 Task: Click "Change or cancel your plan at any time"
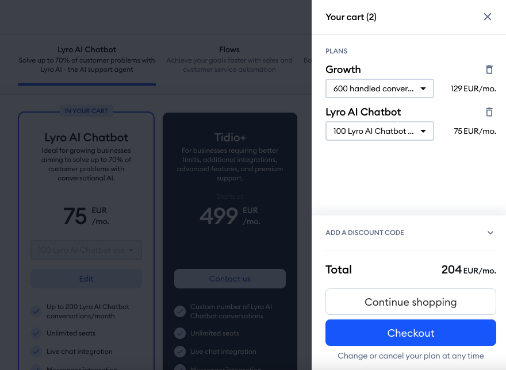pyautogui.click(x=411, y=356)
